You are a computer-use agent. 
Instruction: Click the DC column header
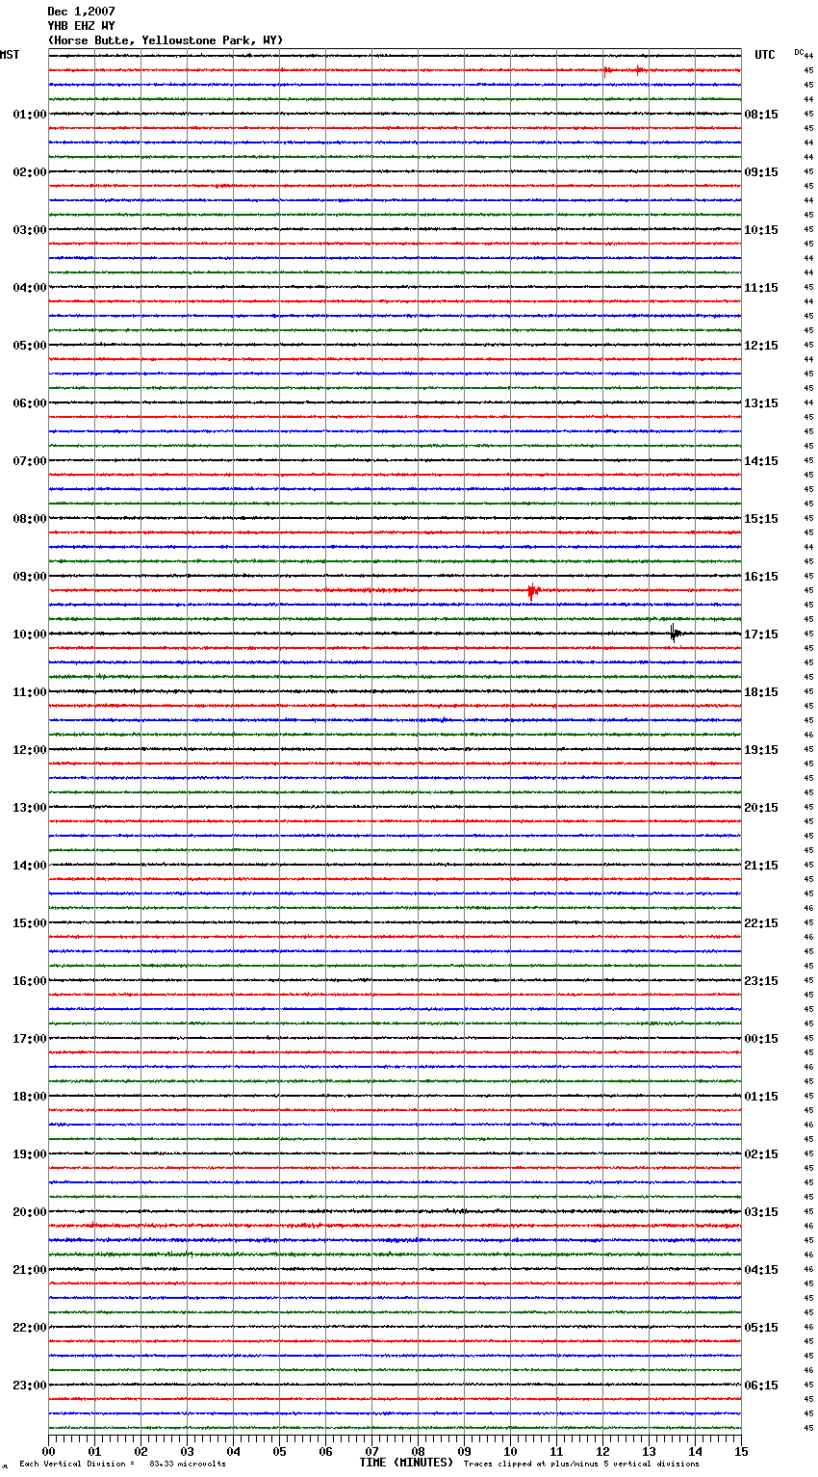(x=799, y=52)
